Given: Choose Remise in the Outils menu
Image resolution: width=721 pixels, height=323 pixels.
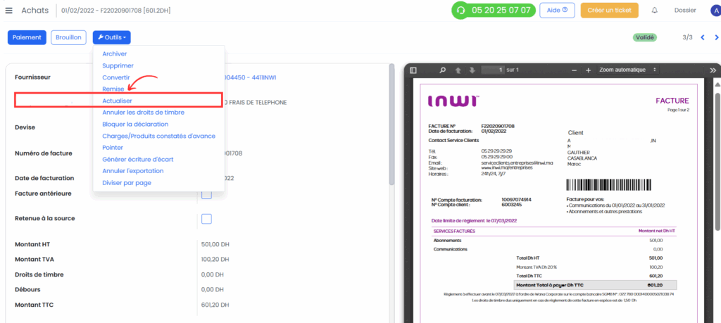Looking at the screenshot, I should [x=113, y=89].
